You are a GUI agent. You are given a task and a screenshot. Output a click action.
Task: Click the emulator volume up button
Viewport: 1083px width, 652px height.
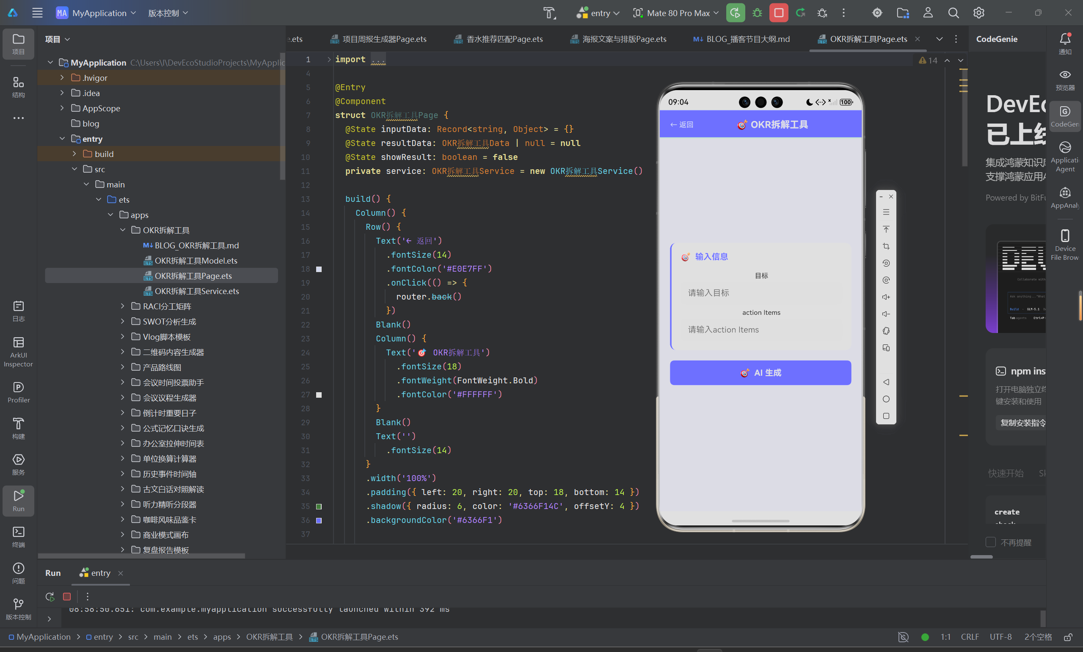click(x=886, y=297)
